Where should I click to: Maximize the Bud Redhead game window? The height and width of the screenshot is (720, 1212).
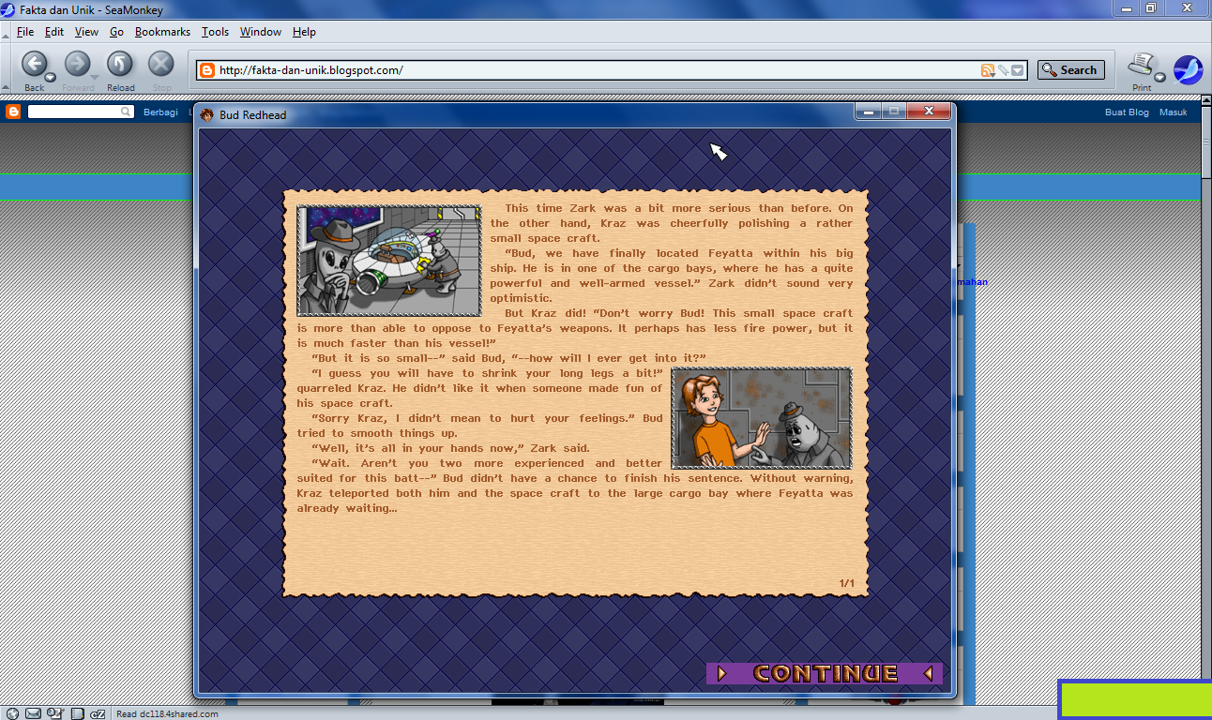tap(894, 112)
